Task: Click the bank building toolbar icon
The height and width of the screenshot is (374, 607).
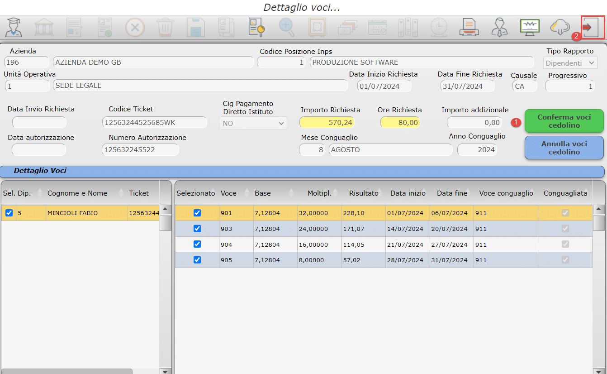Action: click(x=44, y=28)
